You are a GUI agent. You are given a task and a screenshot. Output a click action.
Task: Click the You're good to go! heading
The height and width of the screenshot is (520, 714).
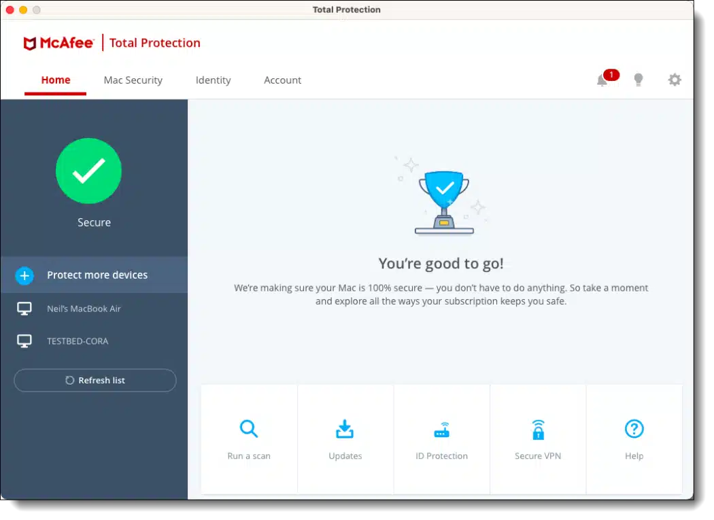coord(441,263)
